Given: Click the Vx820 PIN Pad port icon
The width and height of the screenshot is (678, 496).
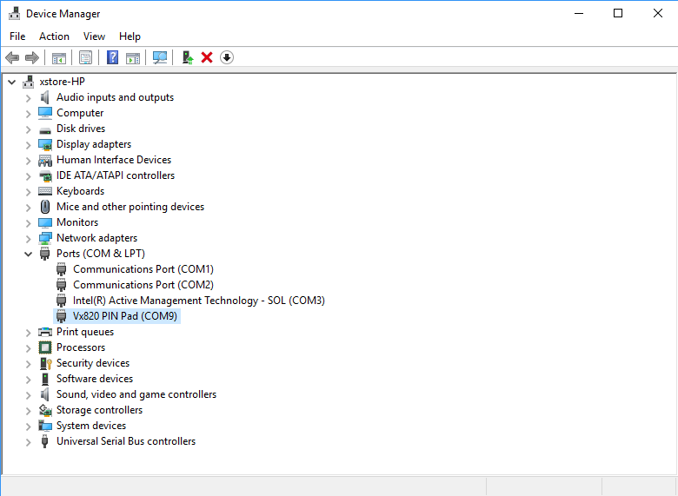Looking at the screenshot, I should 62,316.
